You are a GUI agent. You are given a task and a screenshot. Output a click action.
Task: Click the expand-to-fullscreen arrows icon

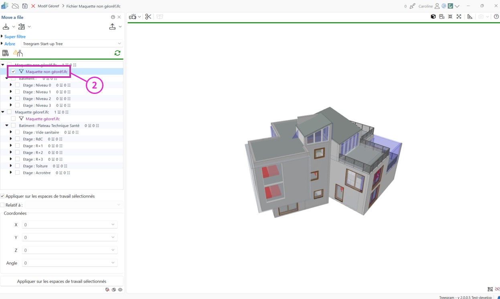[x=459, y=16]
